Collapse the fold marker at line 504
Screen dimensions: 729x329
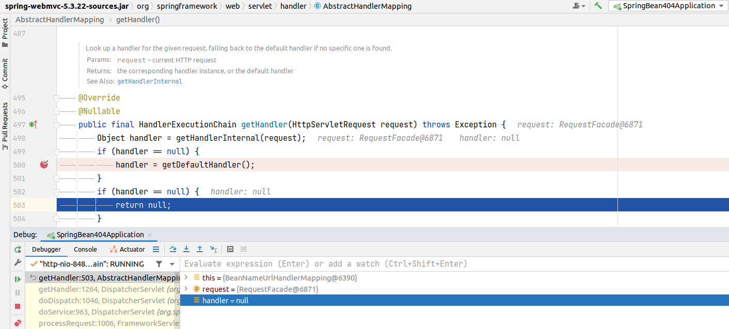(56, 219)
